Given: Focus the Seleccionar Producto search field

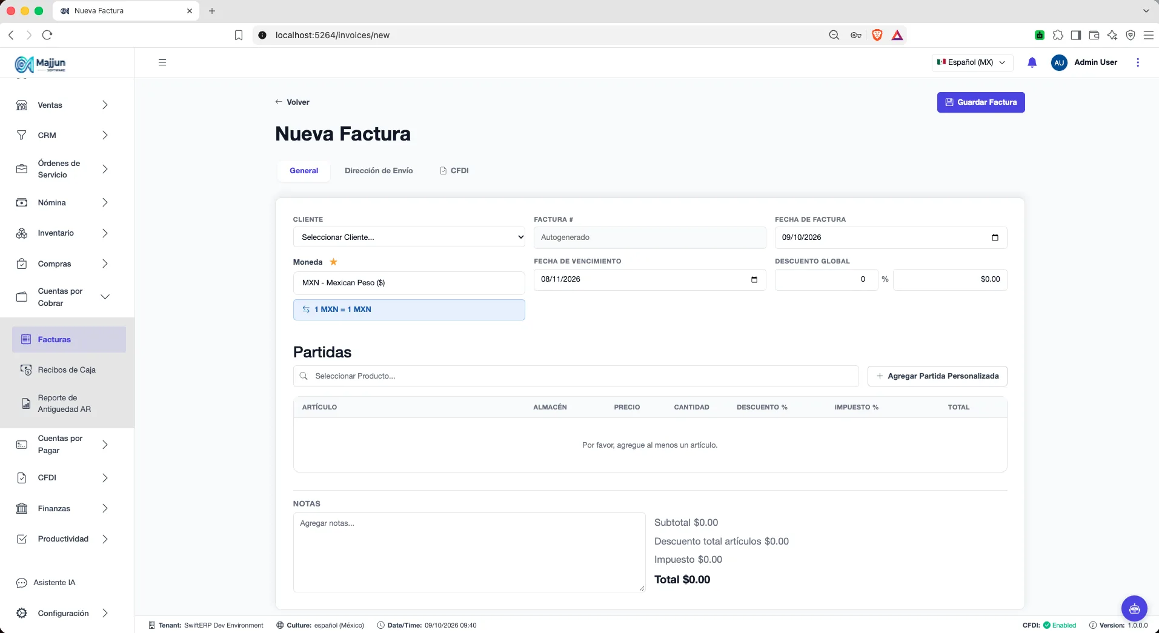Looking at the screenshot, I should pyautogui.click(x=576, y=376).
